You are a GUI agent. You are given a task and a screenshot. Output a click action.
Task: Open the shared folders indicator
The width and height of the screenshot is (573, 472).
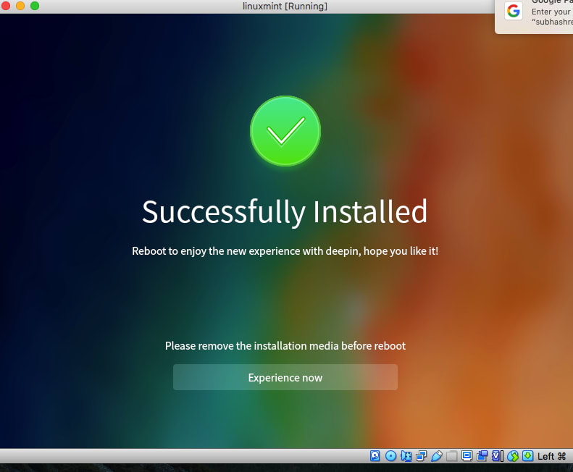pyautogui.click(x=452, y=456)
